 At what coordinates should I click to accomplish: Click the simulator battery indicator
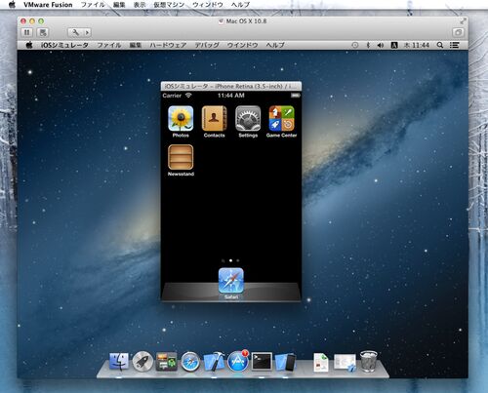click(295, 96)
